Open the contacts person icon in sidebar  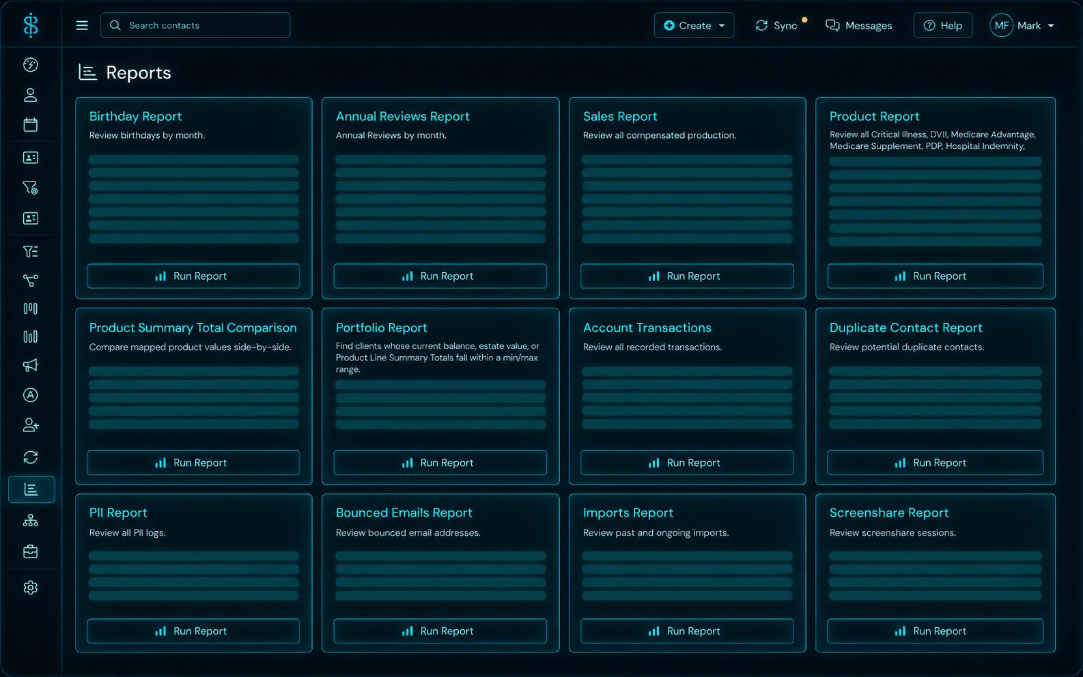pyautogui.click(x=30, y=95)
